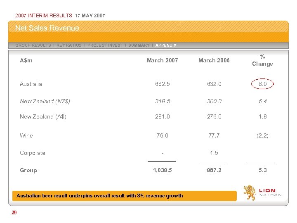Open the GROUP RESULTS navigation tab

(x=33, y=45)
